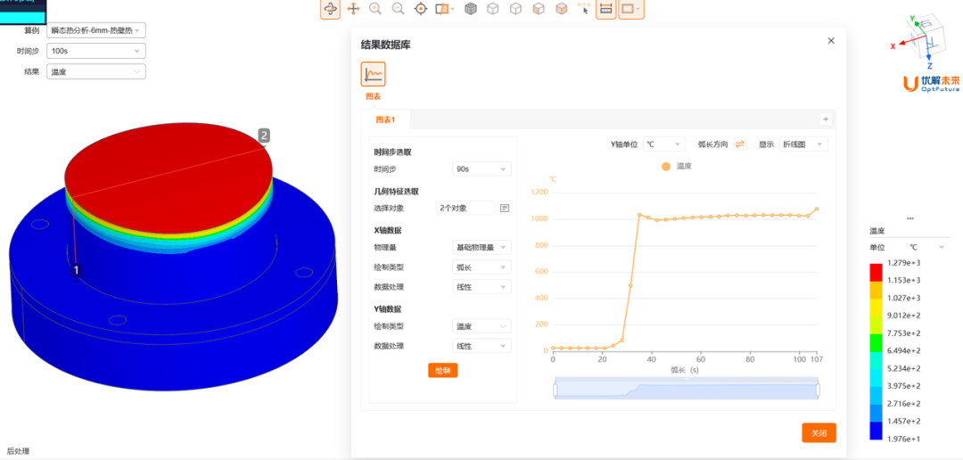Click the red 1.279e+3 color swatch
The width and height of the screenshot is (963, 460).
[876, 272]
